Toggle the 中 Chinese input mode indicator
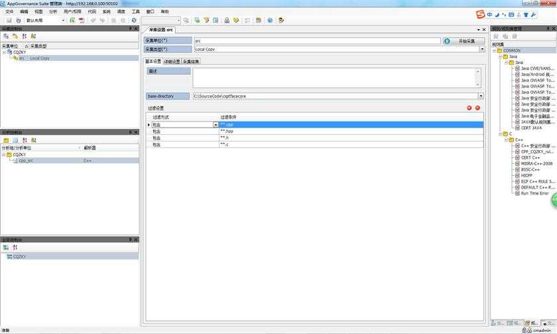557x334 pixels. pos(490,15)
